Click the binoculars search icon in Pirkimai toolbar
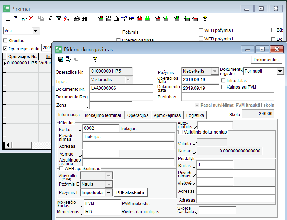Viewport: 287px width, 220px height. click(84, 18)
